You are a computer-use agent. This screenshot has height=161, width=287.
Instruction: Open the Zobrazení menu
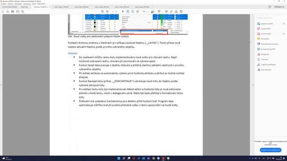(18, 4)
